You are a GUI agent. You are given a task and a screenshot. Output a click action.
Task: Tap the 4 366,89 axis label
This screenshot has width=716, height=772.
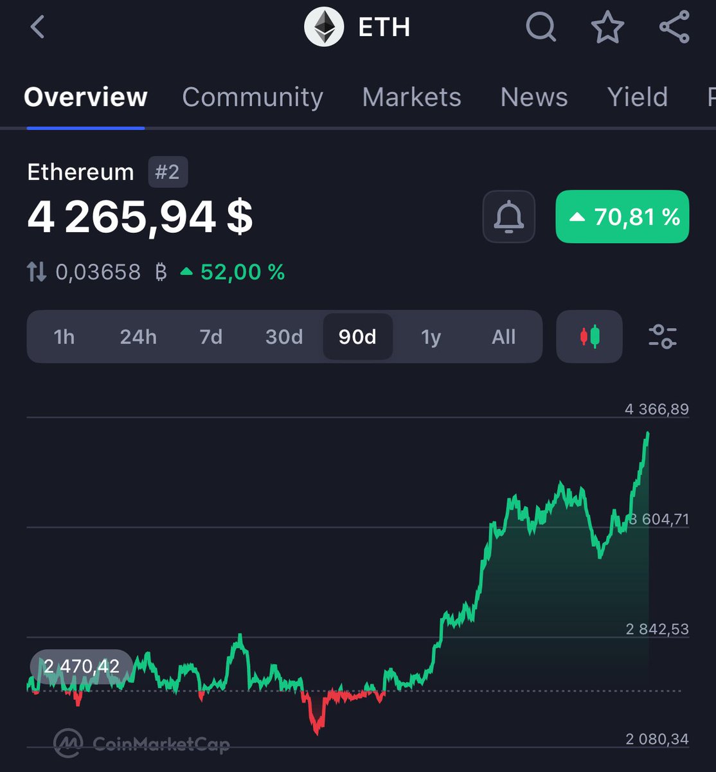656,409
